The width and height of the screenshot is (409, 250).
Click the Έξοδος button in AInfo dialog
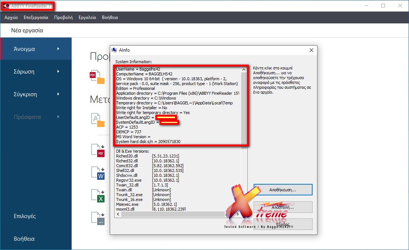[x=283, y=224]
